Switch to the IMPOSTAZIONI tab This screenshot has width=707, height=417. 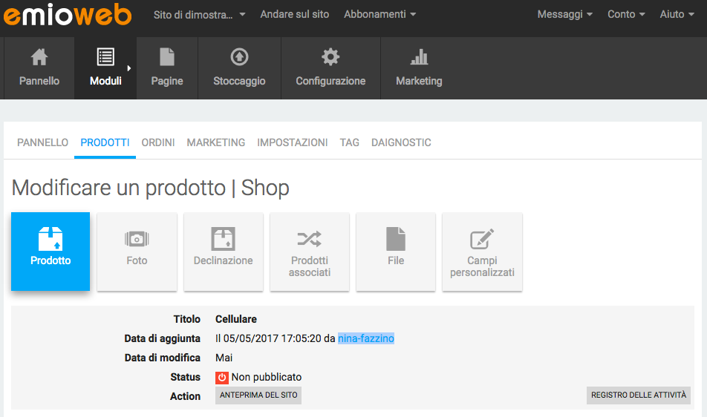coord(292,142)
